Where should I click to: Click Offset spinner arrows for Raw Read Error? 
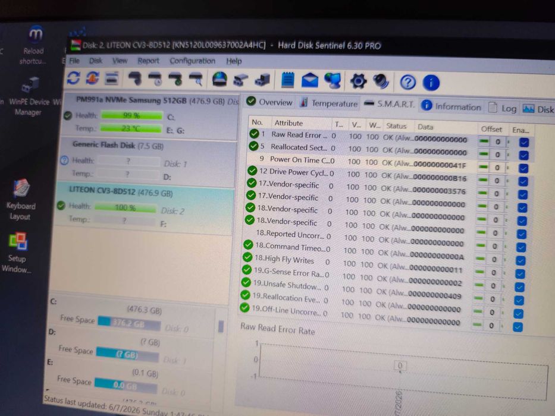tap(509, 142)
